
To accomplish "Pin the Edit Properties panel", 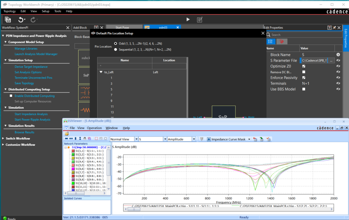I will [334, 28].
